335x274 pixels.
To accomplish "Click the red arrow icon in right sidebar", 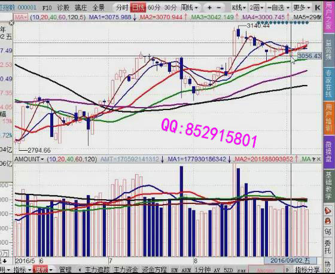I will pyautogui.click(x=328, y=211).
